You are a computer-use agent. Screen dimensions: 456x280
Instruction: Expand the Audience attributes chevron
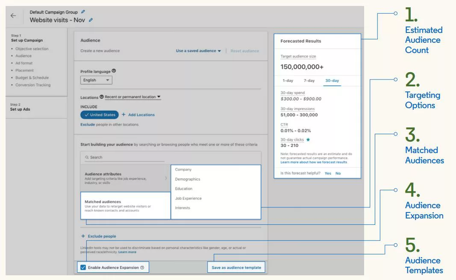166,178
